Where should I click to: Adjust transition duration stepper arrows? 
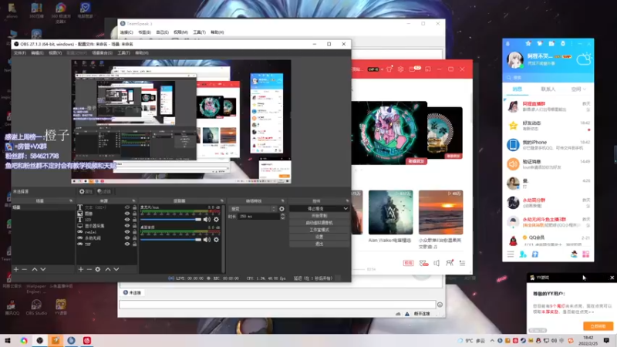(282, 217)
